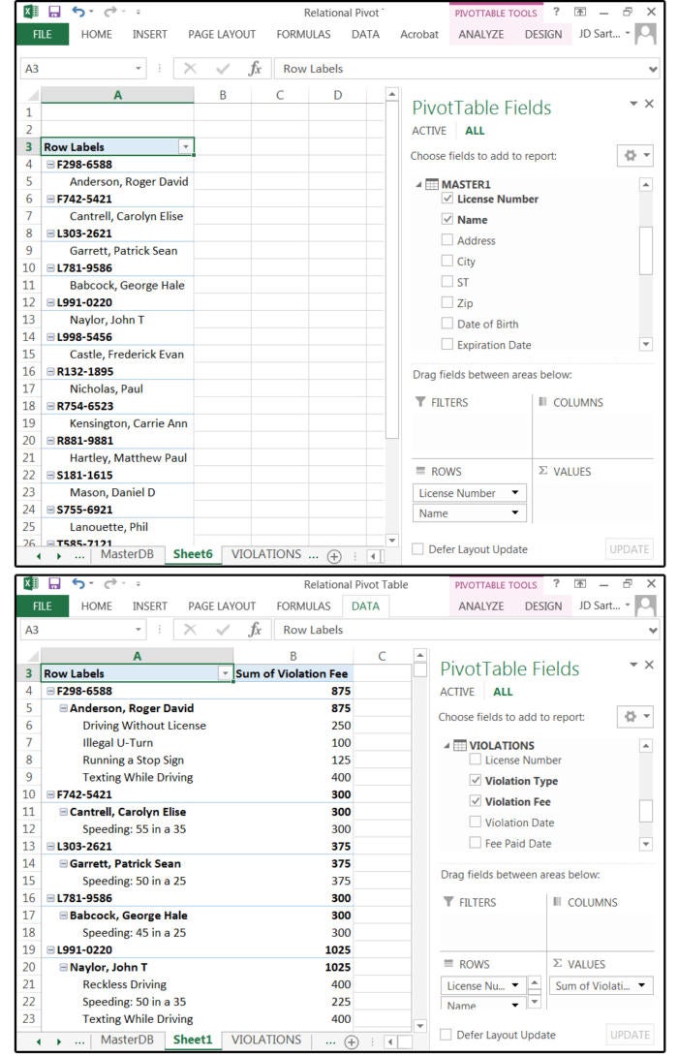Check the Expiration Date field

(447, 344)
